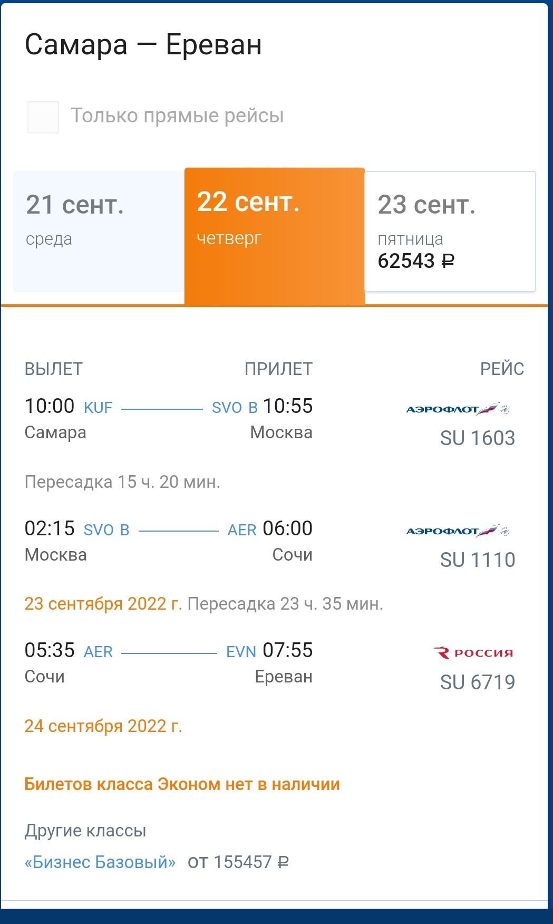This screenshot has height=924, width=553.
Task: Click flight number SU 1603
Action: (x=478, y=438)
